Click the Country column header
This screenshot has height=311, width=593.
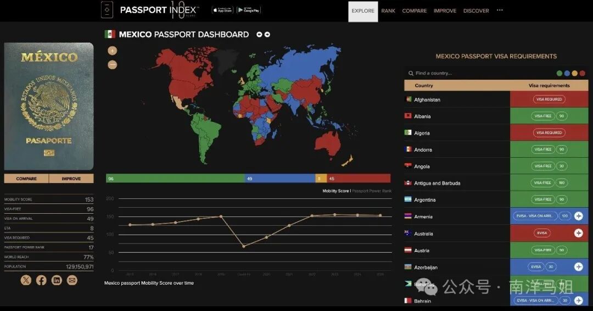pyautogui.click(x=424, y=86)
